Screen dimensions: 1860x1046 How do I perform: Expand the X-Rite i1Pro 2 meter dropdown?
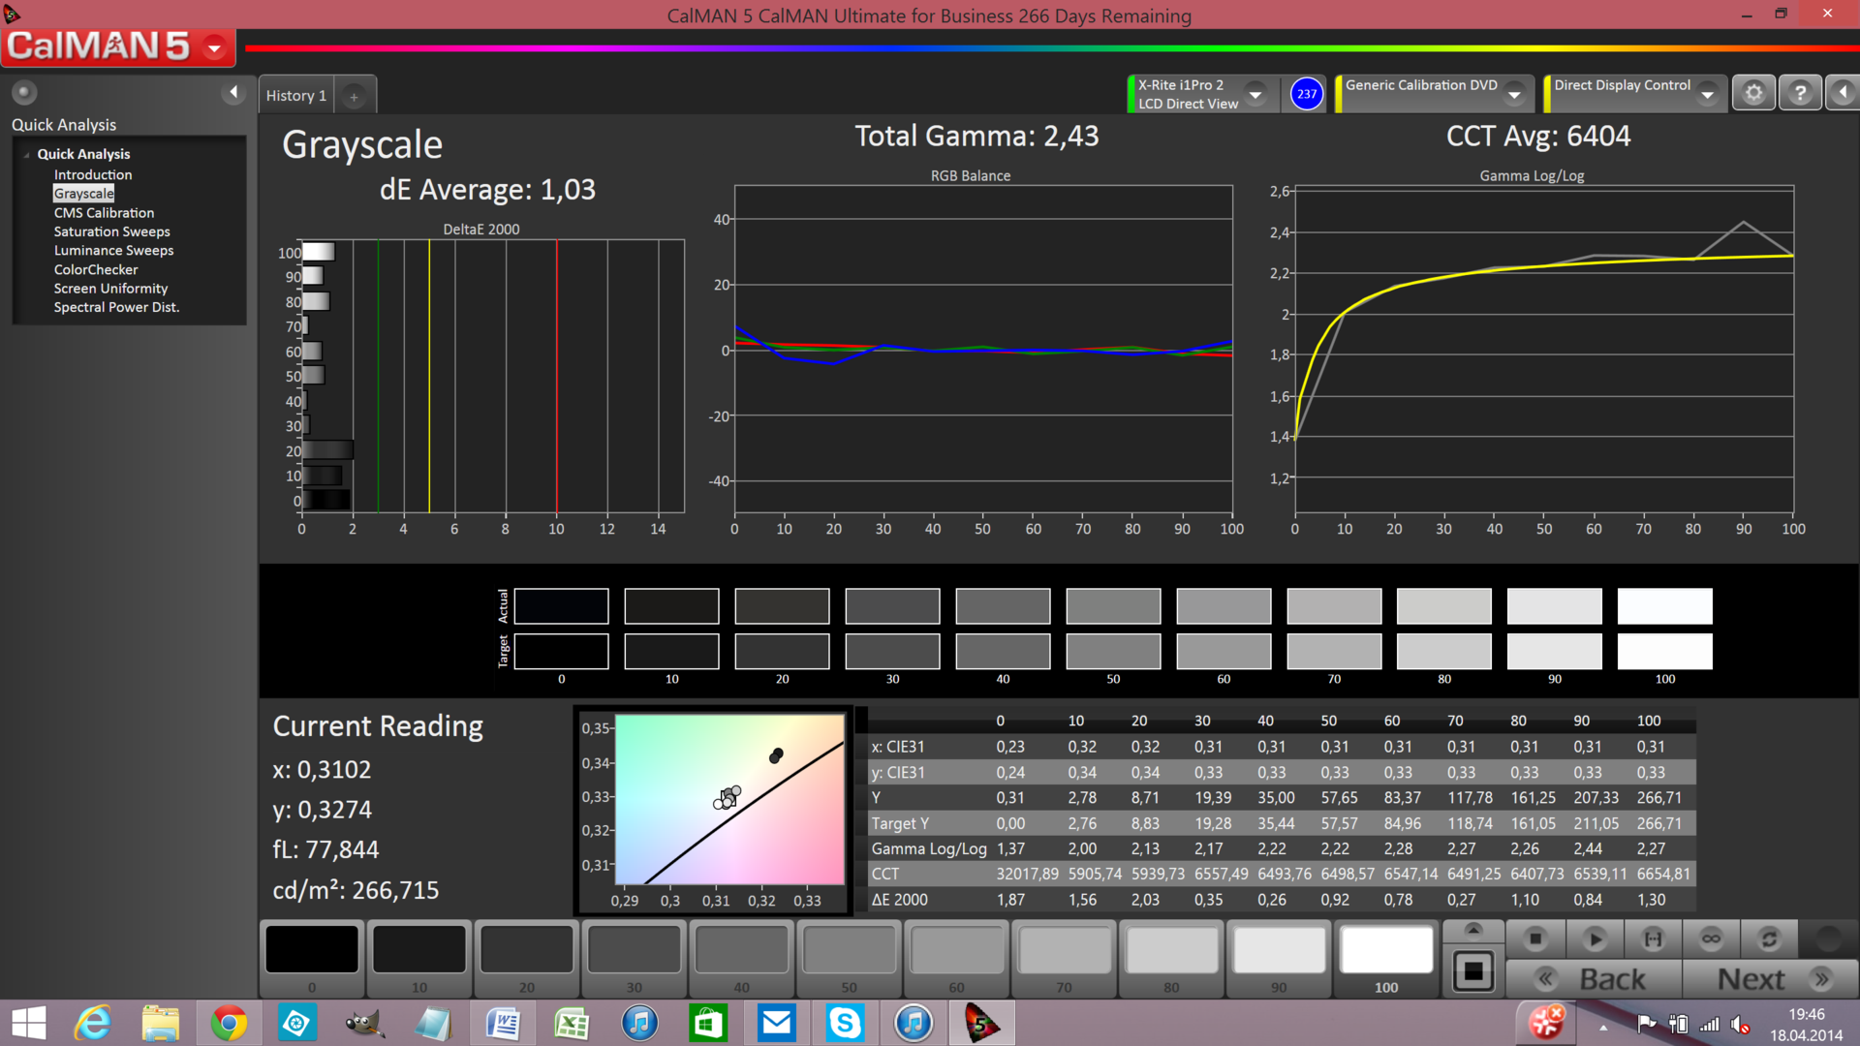coord(1255,95)
